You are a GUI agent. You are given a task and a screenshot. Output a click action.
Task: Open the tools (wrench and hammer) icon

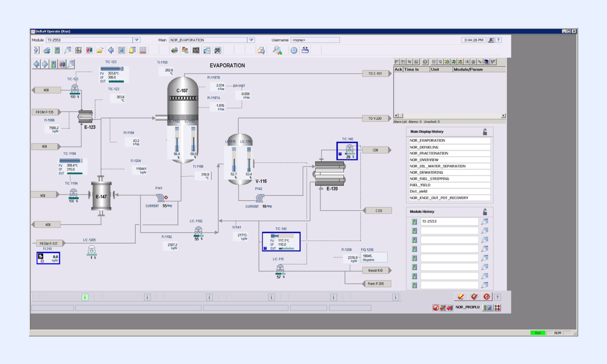[218, 50]
